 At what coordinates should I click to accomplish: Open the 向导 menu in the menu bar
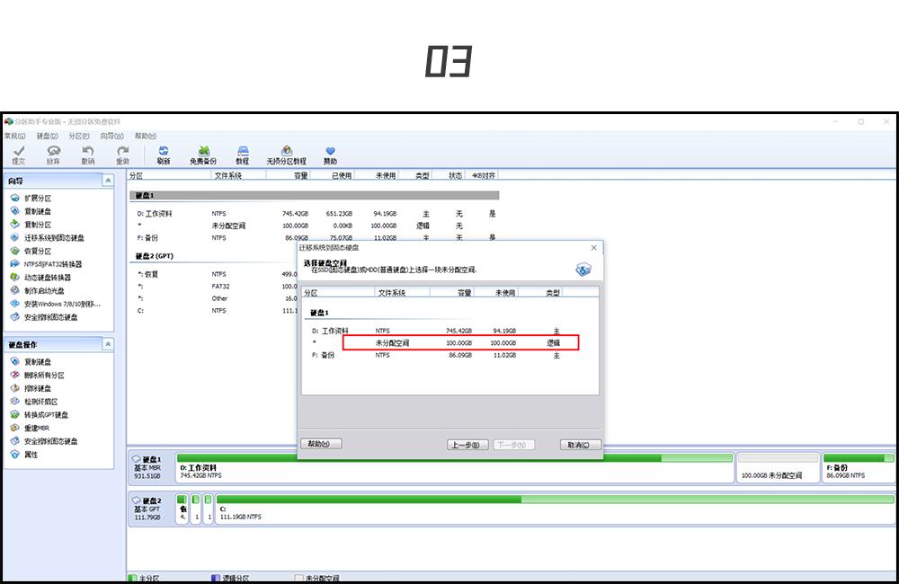pyautogui.click(x=111, y=136)
